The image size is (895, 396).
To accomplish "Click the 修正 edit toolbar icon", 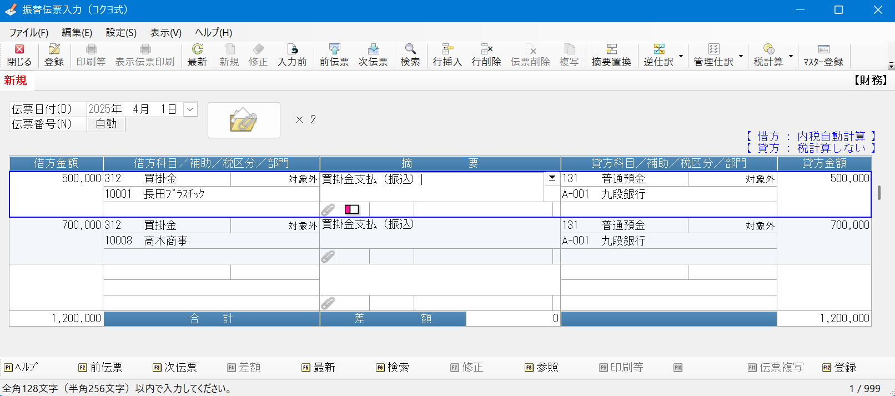I will pyautogui.click(x=258, y=56).
